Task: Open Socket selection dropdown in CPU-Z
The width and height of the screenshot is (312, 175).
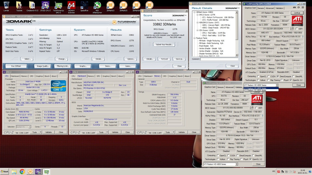Action: (x=30, y=127)
